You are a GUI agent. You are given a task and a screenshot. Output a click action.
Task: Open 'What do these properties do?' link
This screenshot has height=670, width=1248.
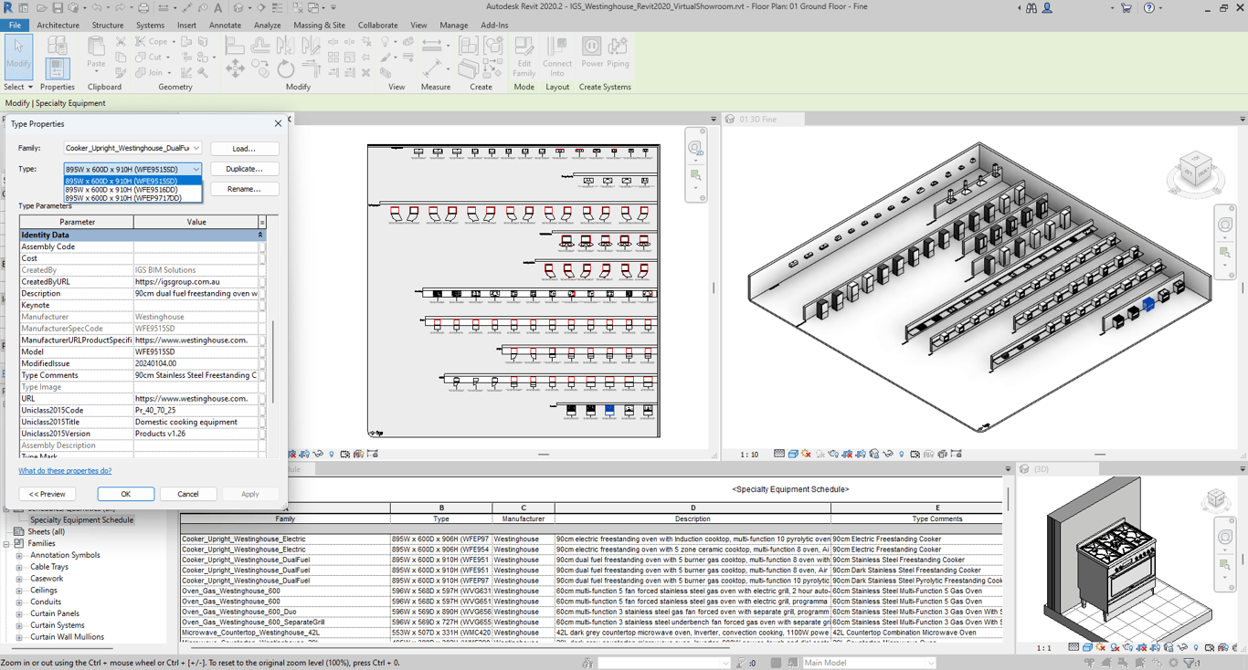65,471
